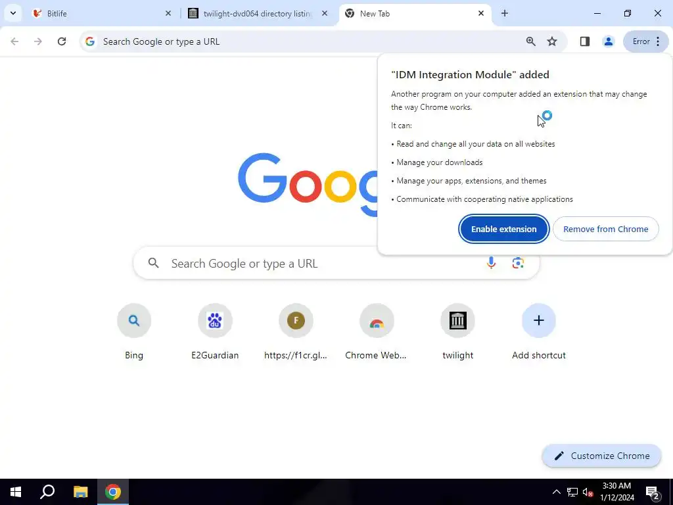The image size is (673, 505).
Task: Open network status tray icon
Action: [572, 492]
